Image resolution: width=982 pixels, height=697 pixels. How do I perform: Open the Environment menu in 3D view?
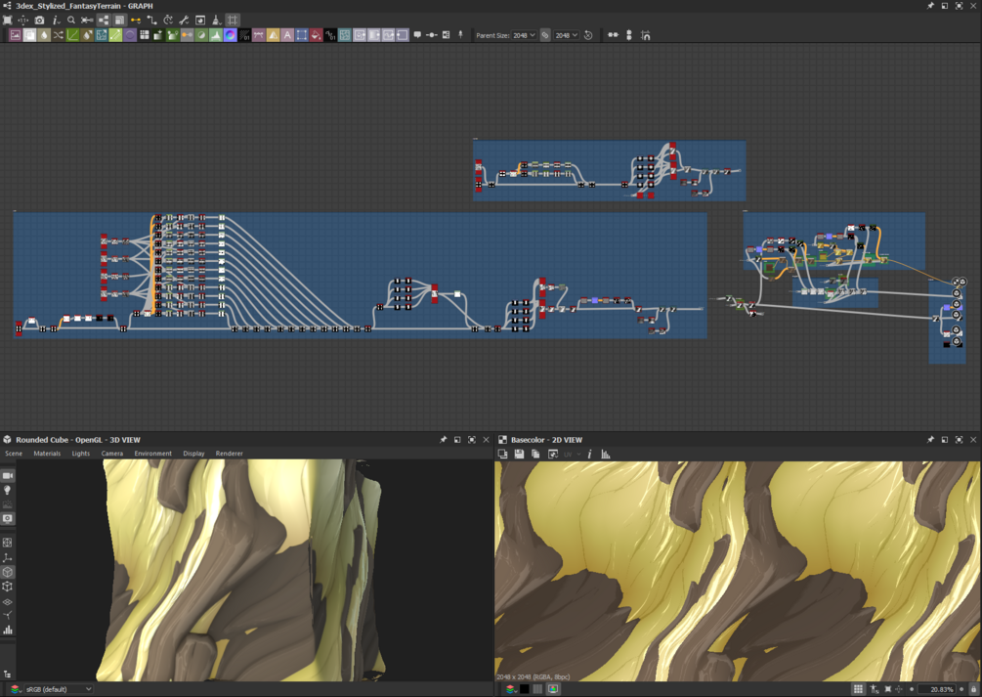click(152, 454)
